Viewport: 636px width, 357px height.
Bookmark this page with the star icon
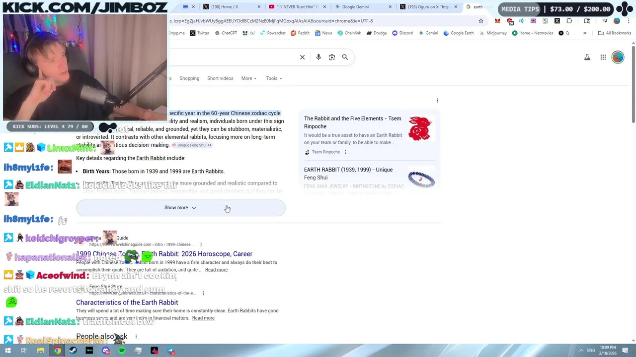[481, 21]
